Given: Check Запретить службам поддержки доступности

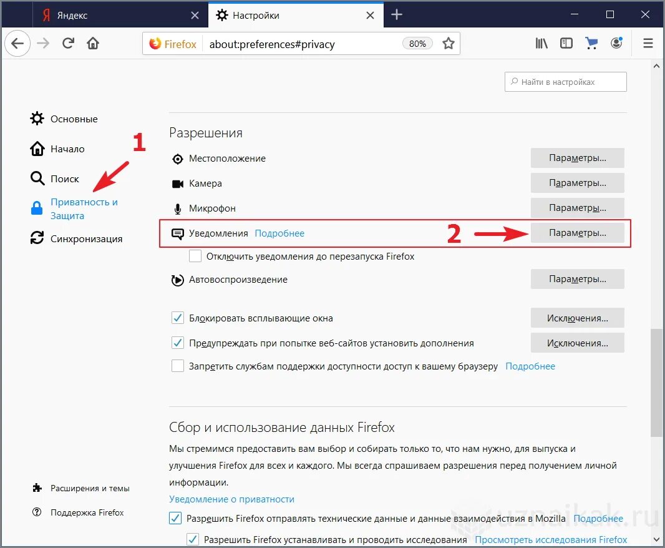Looking at the screenshot, I should [x=177, y=366].
